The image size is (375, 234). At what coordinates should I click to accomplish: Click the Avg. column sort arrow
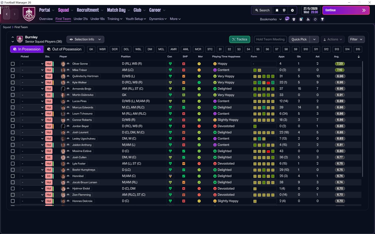pos(359,57)
